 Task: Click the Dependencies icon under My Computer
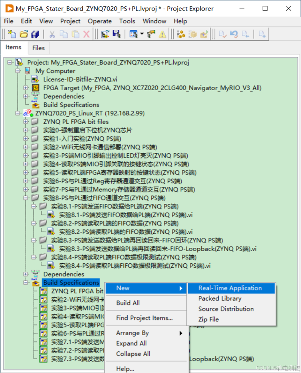(x=35, y=96)
